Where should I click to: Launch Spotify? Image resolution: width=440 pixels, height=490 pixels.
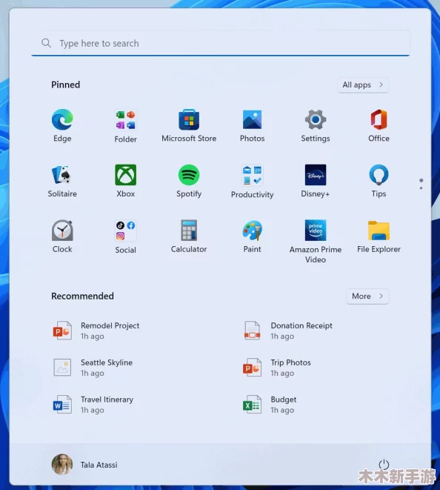(189, 175)
